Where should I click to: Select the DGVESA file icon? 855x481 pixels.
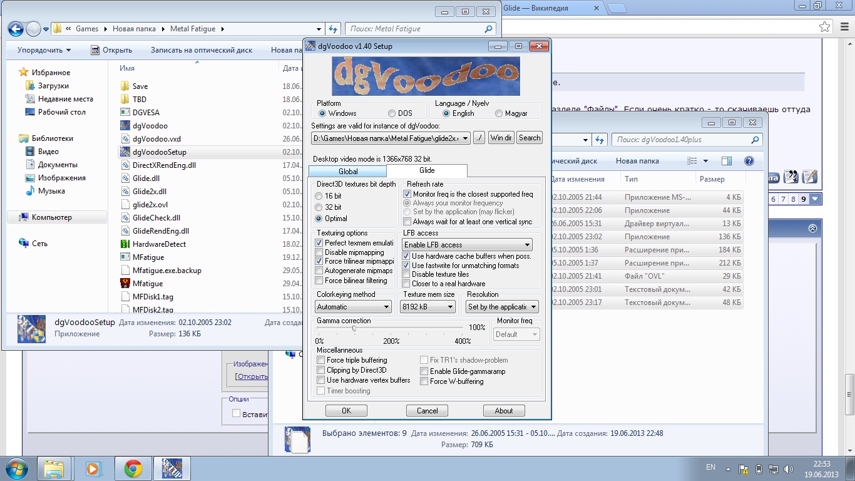(x=124, y=113)
